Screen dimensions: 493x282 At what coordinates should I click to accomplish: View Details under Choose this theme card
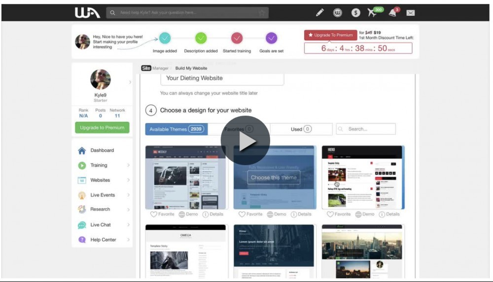tap(301, 214)
